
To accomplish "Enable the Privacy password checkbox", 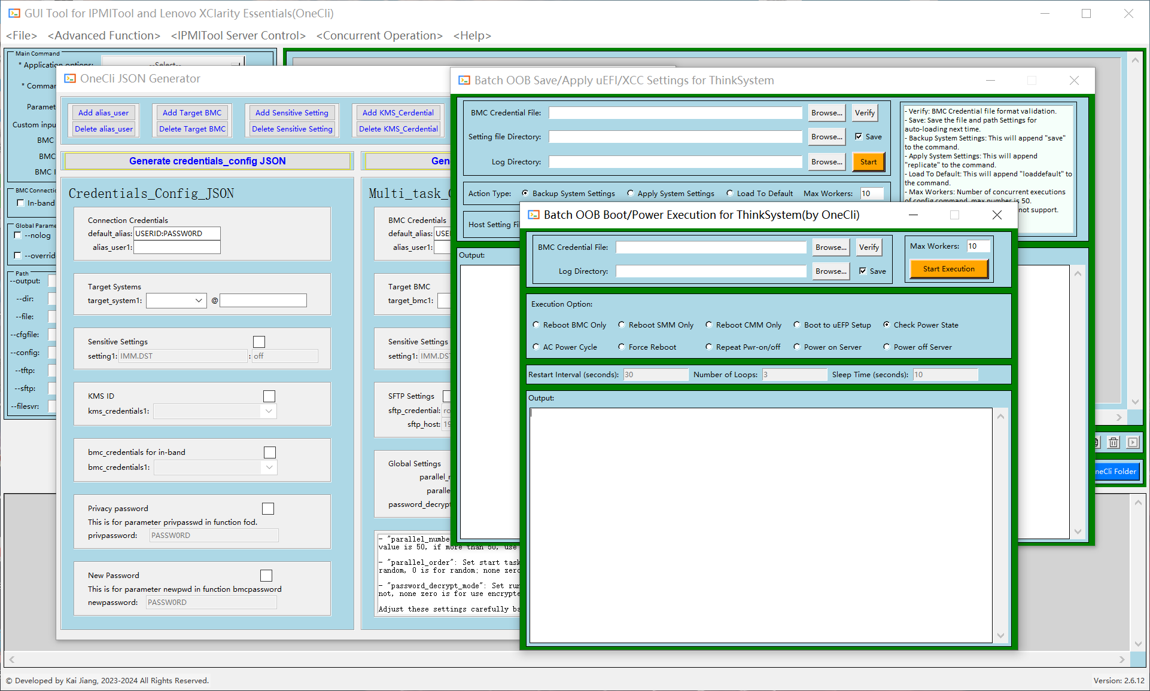I will click(268, 509).
